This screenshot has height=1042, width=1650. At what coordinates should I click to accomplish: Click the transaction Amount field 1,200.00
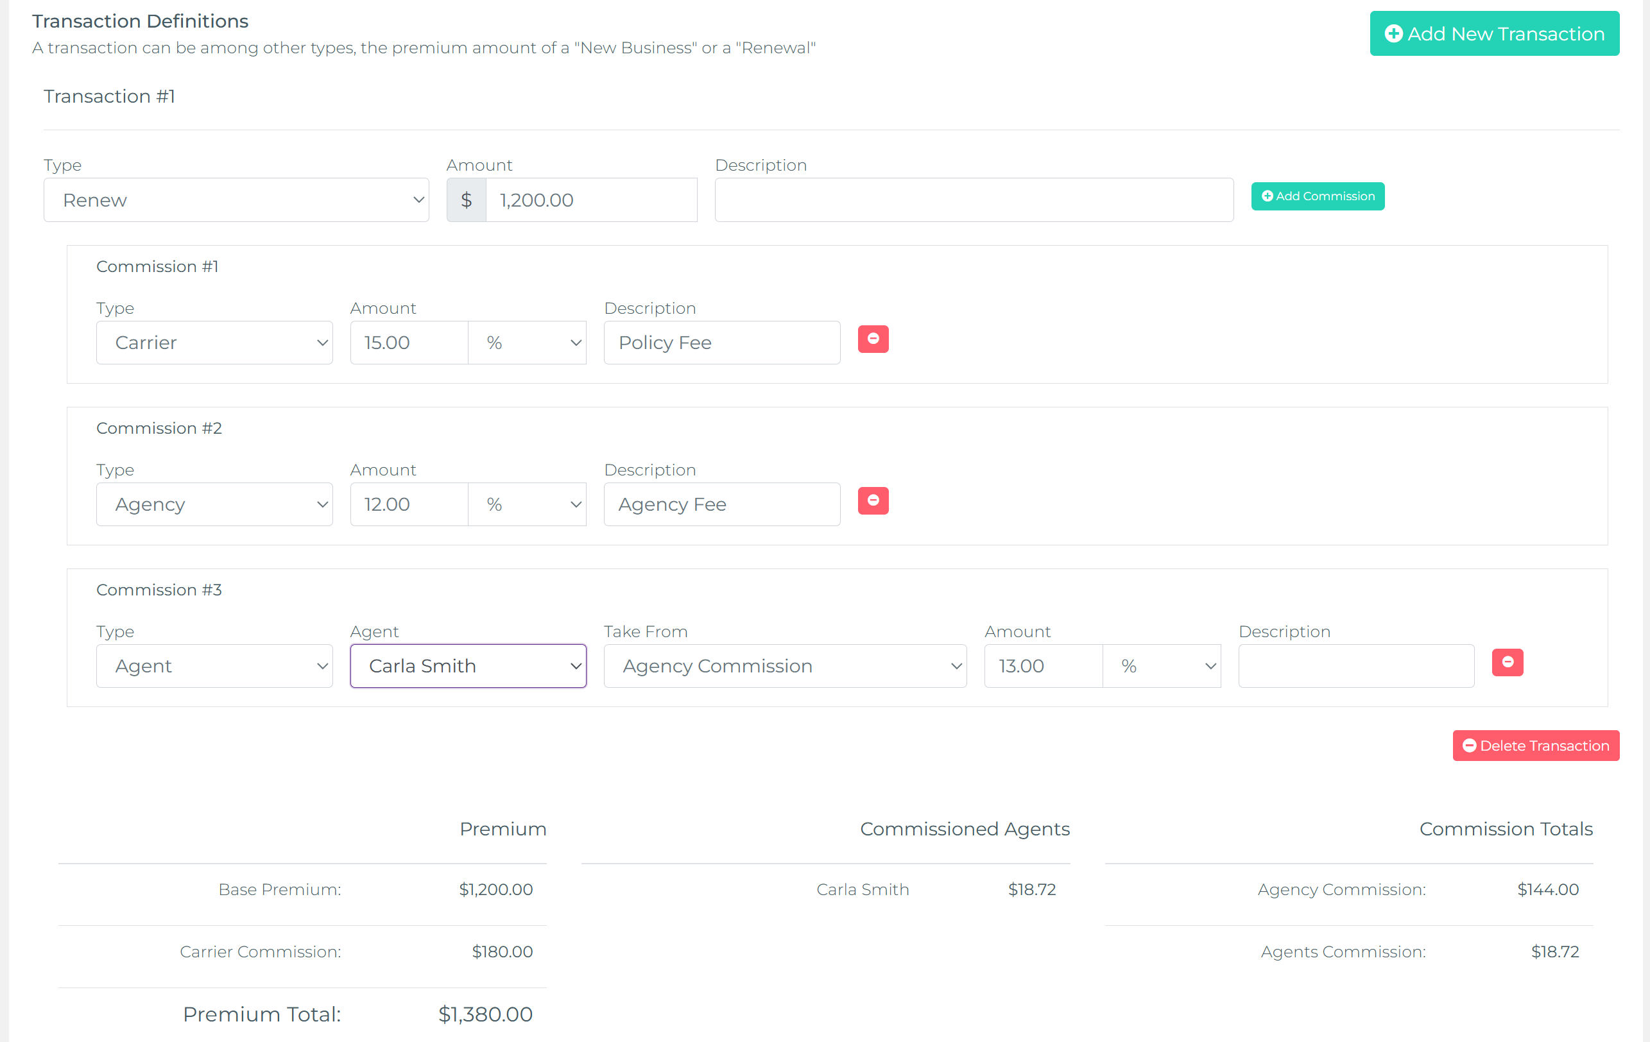(590, 200)
